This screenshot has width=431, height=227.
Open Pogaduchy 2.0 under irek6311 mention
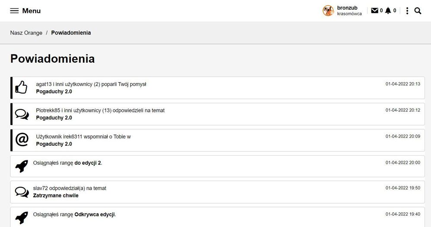54,144
